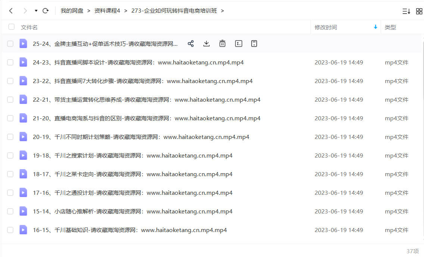Screen dimensions: 424x257
Task: Open file 23-22、抖音直播间7大转化步骤
Action: (x=143, y=81)
